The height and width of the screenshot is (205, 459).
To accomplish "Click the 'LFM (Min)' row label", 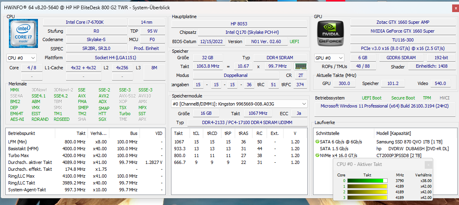I will (18, 142).
